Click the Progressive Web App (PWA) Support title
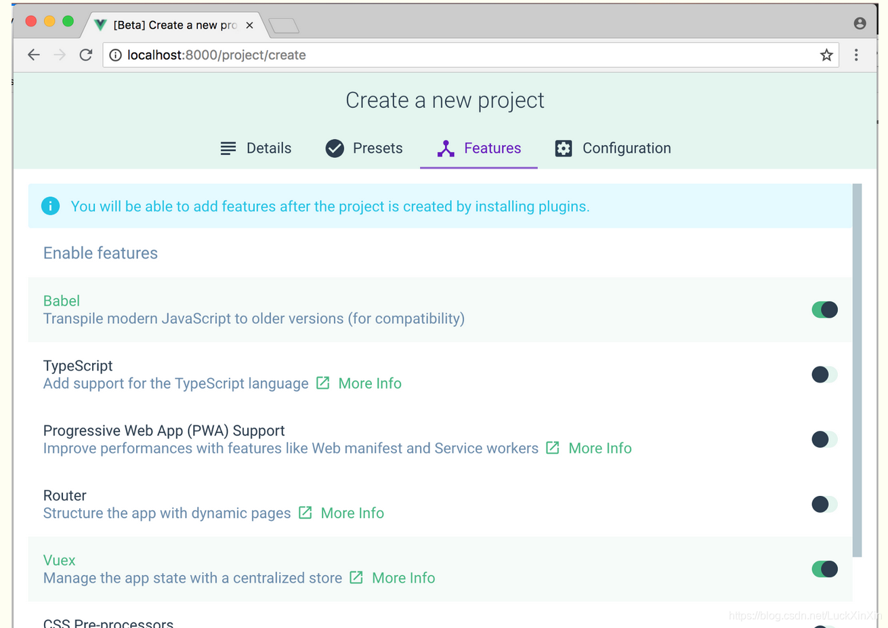Screen dimensions: 888x628 tap(164, 431)
